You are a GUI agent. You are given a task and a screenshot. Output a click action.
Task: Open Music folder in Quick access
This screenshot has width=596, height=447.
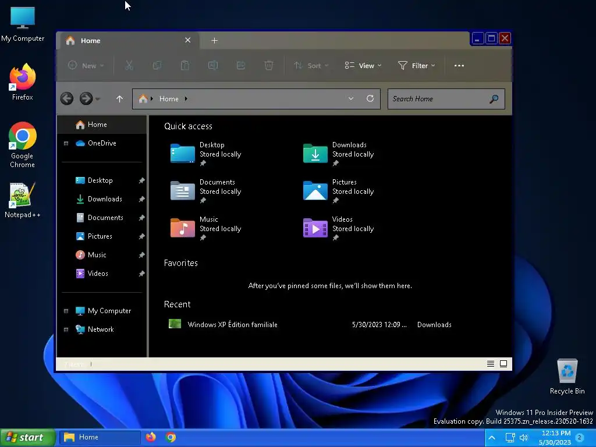pyautogui.click(x=205, y=228)
